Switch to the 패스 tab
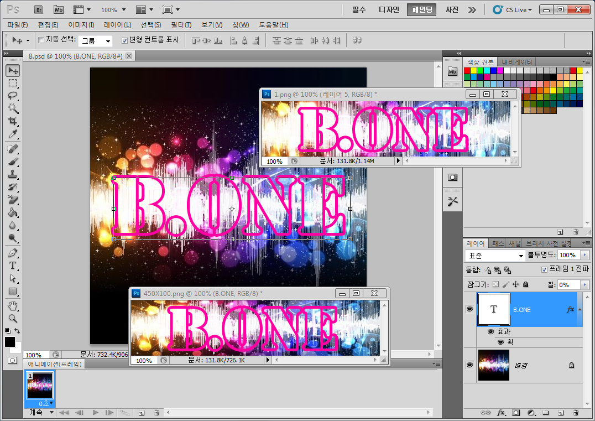 coord(498,243)
